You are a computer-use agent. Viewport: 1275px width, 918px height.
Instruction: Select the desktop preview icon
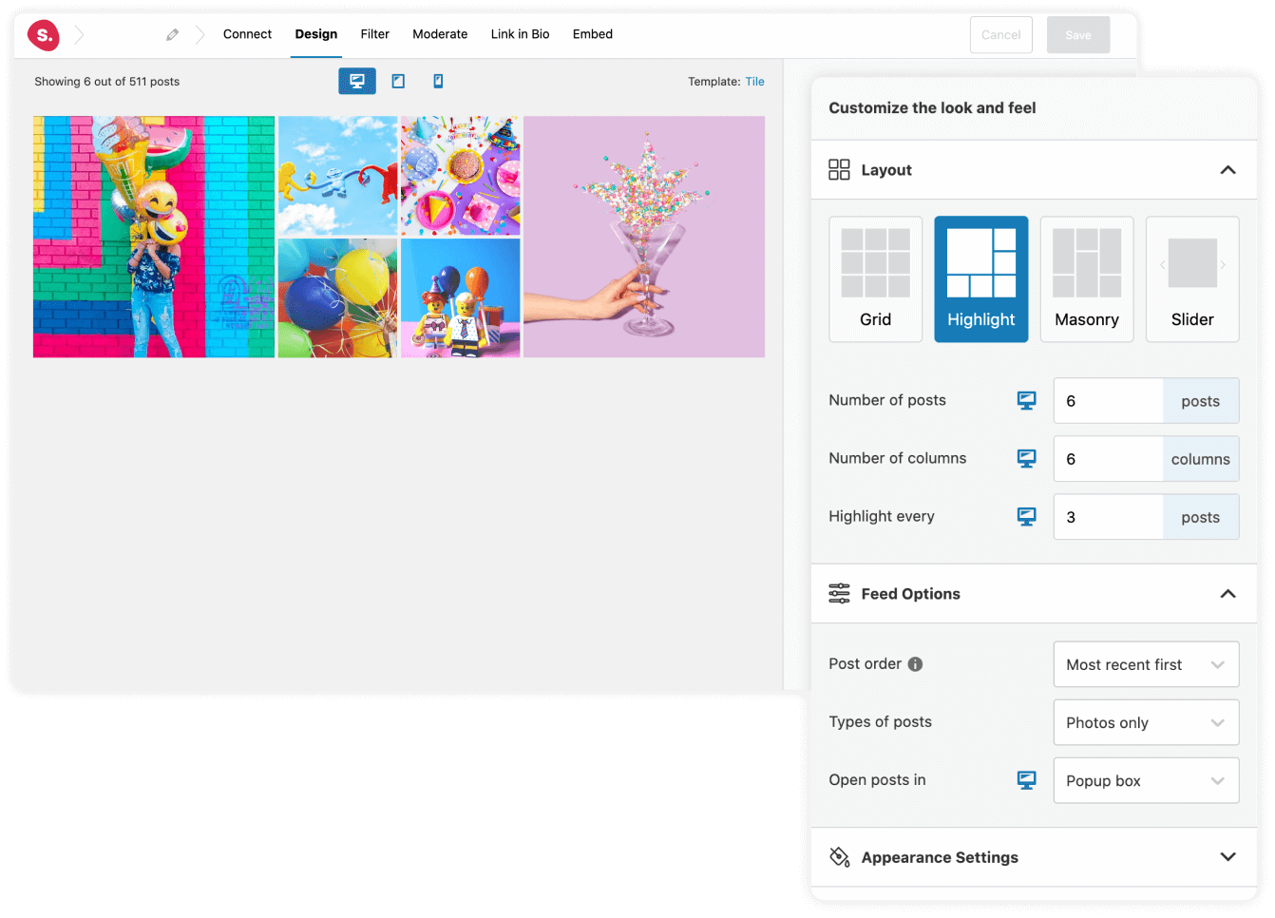click(357, 82)
